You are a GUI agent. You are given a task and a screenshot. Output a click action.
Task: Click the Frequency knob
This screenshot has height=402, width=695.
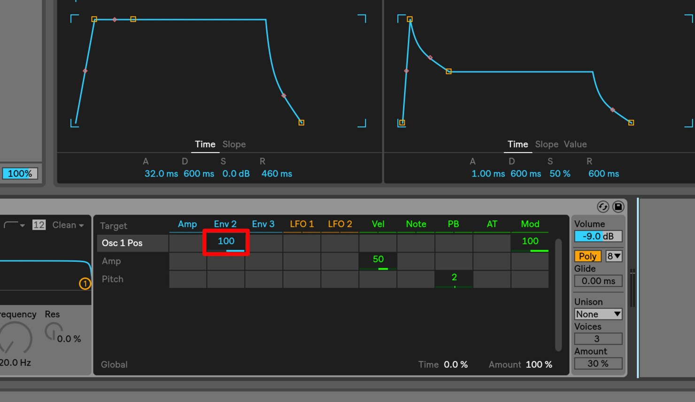tap(15, 338)
